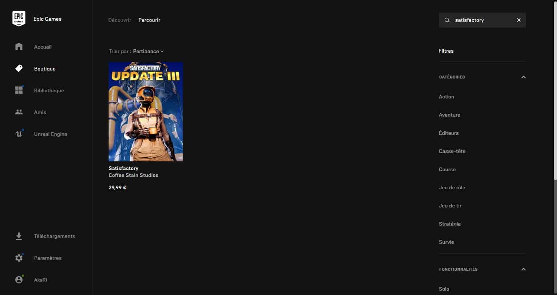The image size is (557, 295).
Task: Select the Boutique tag icon
Action: (19, 68)
